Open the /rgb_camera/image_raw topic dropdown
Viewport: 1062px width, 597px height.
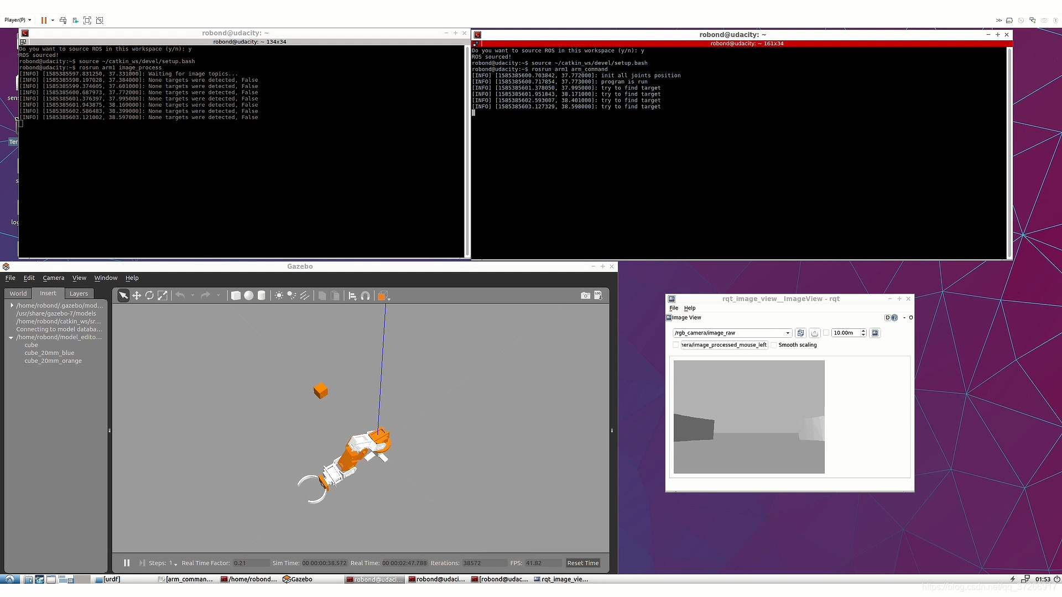(788, 333)
